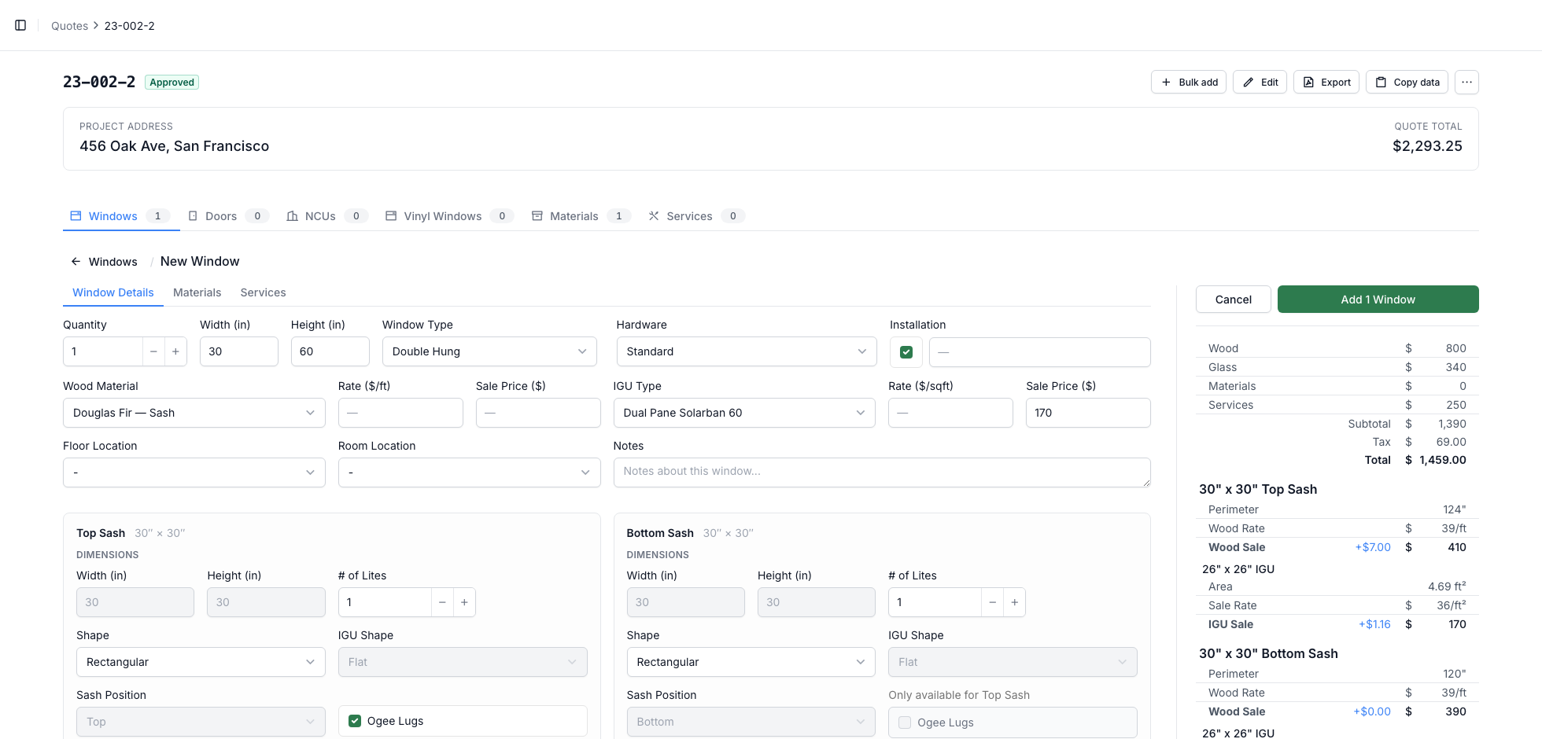Click the back arrow beside Windows

click(x=76, y=262)
